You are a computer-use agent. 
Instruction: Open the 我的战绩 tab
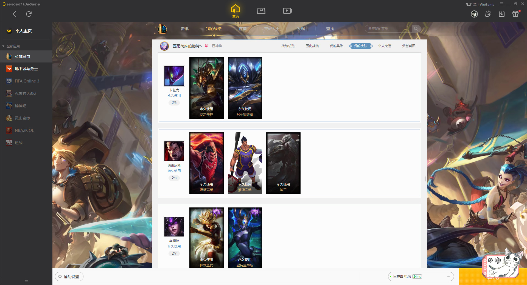coord(214,29)
